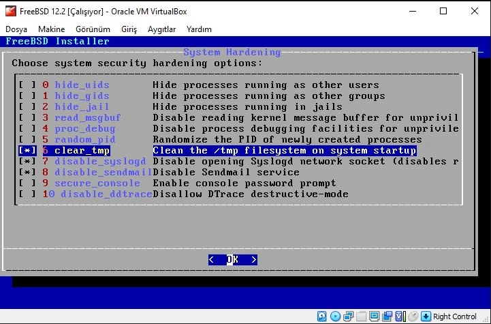Select the proc_debug option label
The height and width of the screenshot is (324, 491).
tap(85, 129)
